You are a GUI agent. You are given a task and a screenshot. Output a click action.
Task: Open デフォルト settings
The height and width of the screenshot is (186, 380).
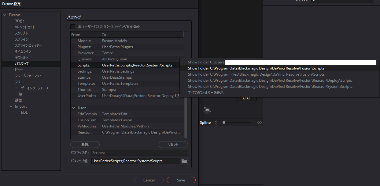tap(22, 58)
